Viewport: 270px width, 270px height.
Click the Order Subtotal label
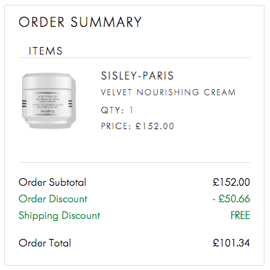pyautogui.click(x=52, y=182)
